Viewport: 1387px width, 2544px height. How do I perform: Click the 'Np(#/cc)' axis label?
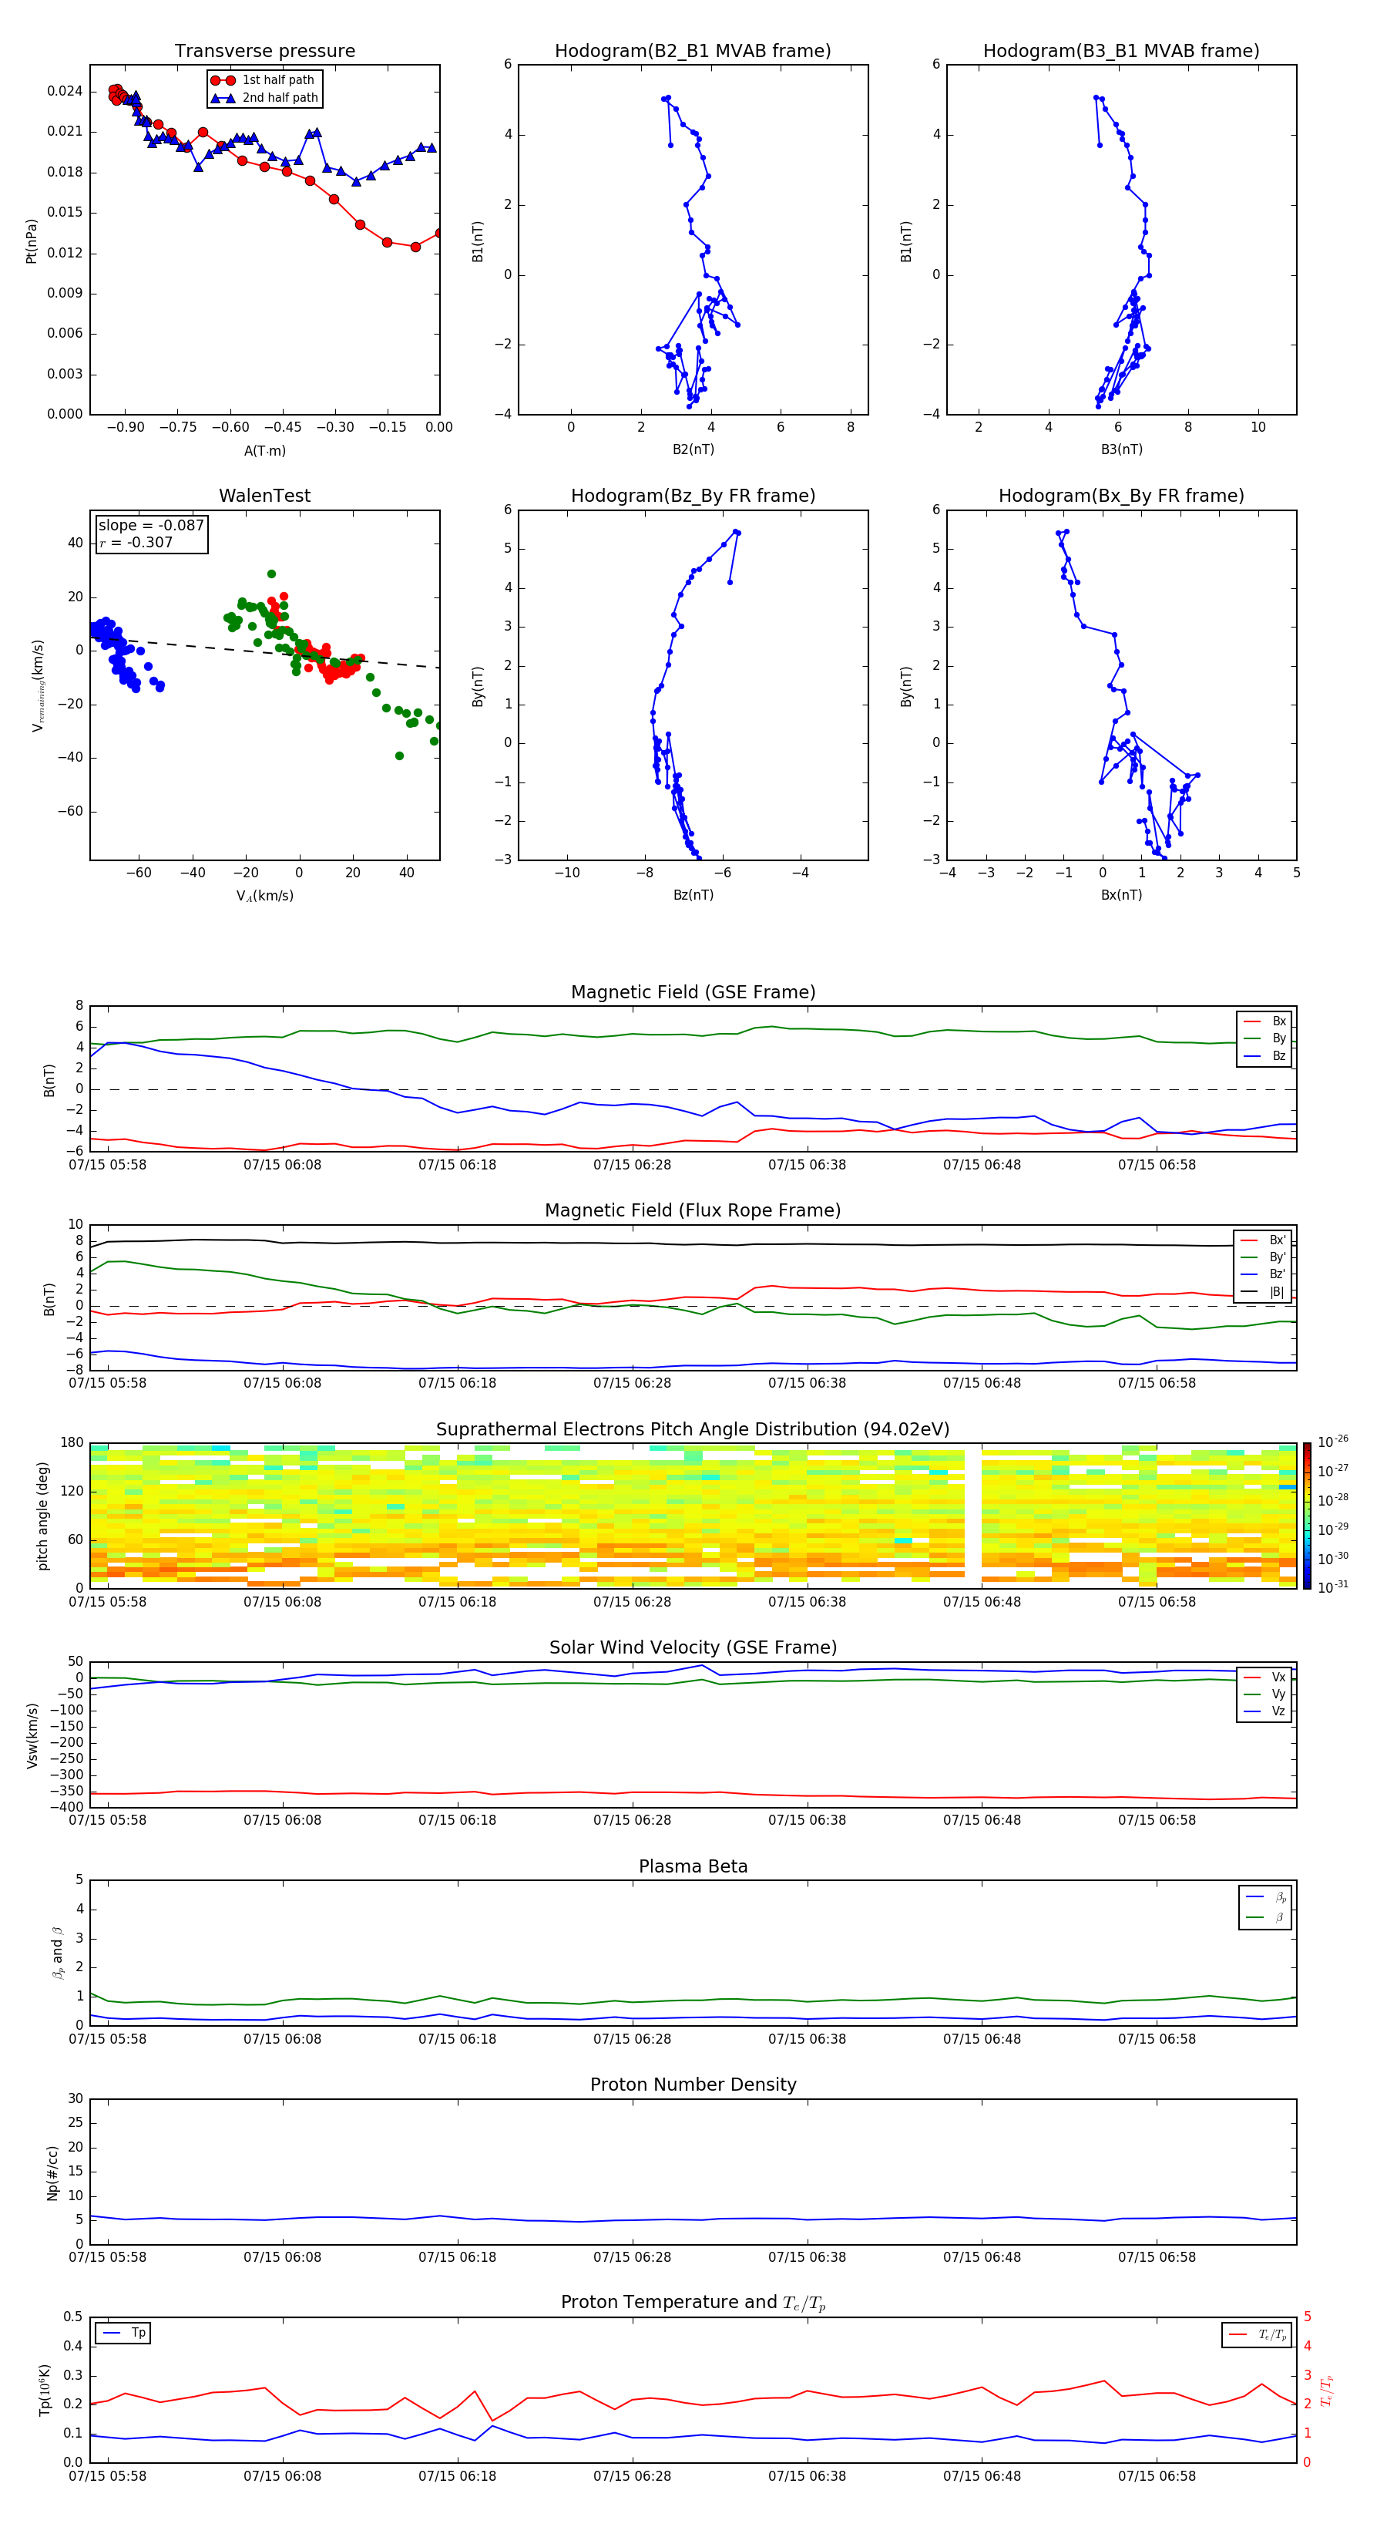52,2172
